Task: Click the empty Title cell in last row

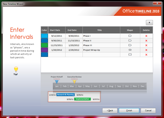Action: click(x=101, y=55)
